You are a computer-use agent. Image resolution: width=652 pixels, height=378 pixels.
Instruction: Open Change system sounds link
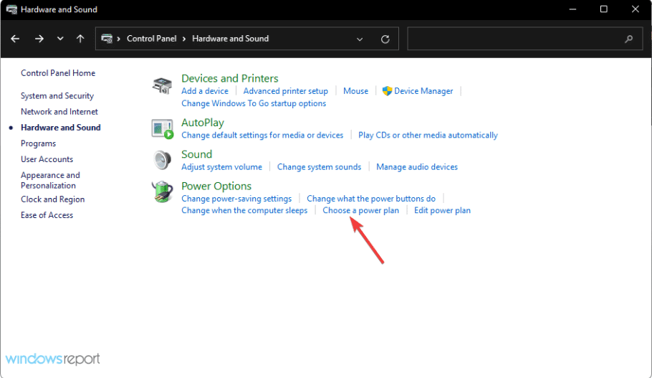tap(320, 167)
